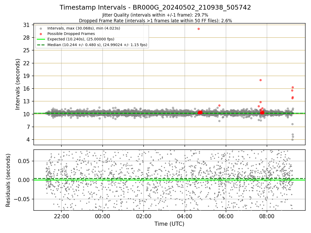Screen dimensions: 311x233
Task: Click the y-axis tick label '16'
Action: point(26,89)
